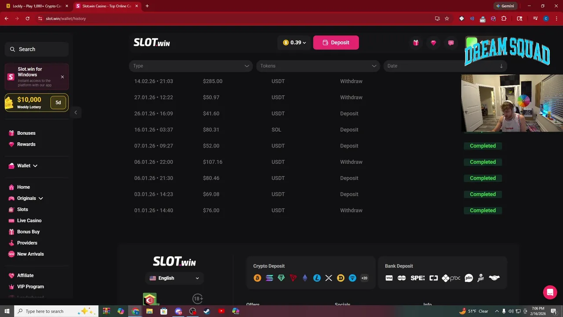Sort by the Date column

point(445,66)
